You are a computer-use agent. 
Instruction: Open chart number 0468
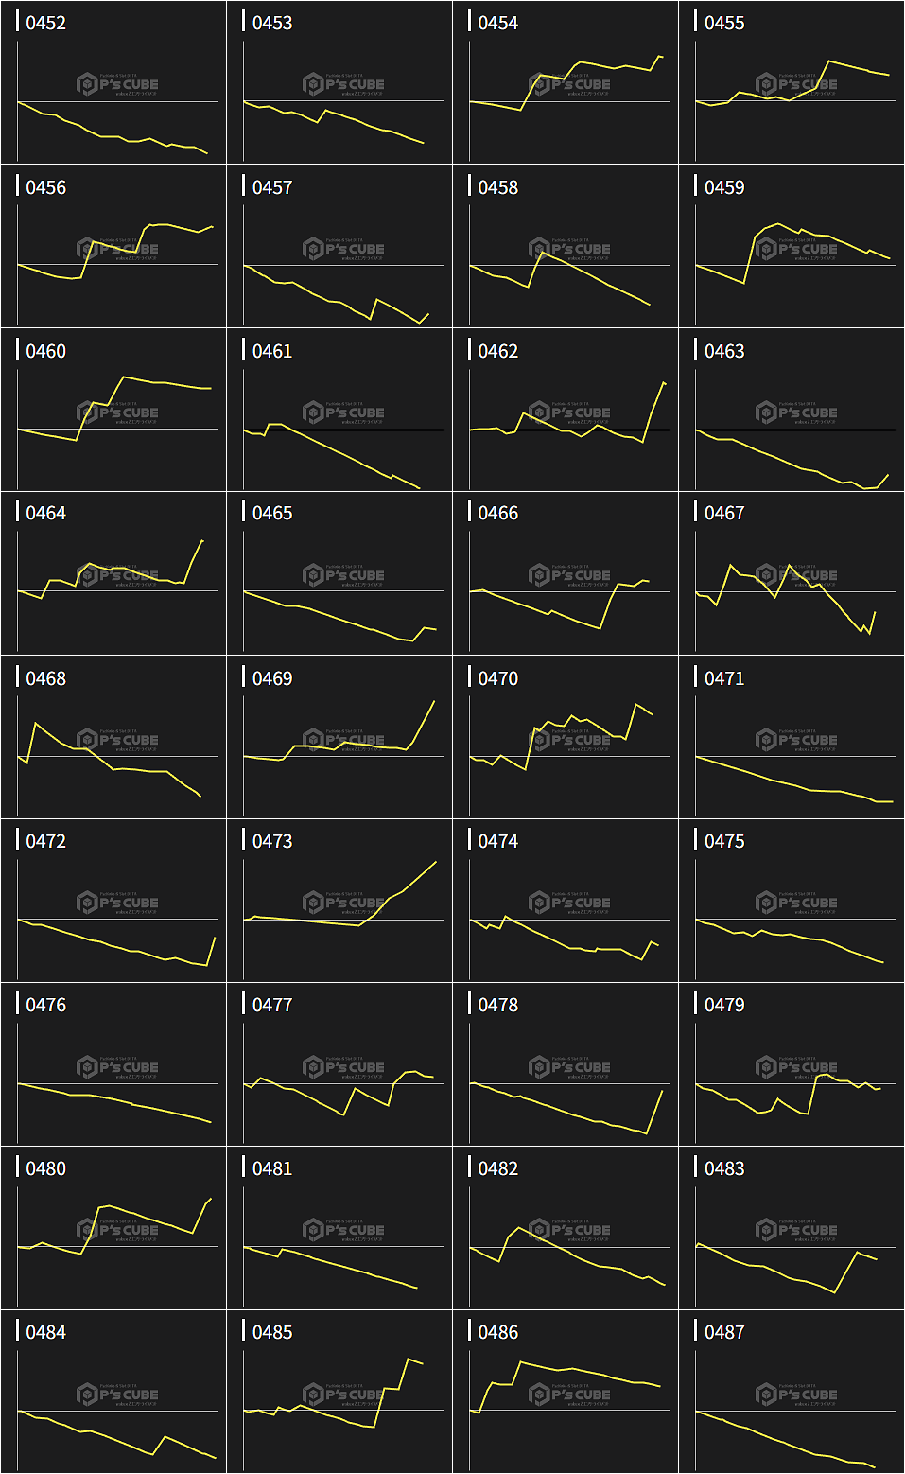pos(113,738)
